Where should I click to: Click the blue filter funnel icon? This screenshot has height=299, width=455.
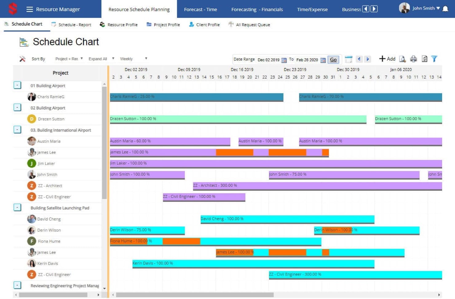coord(434,59)
